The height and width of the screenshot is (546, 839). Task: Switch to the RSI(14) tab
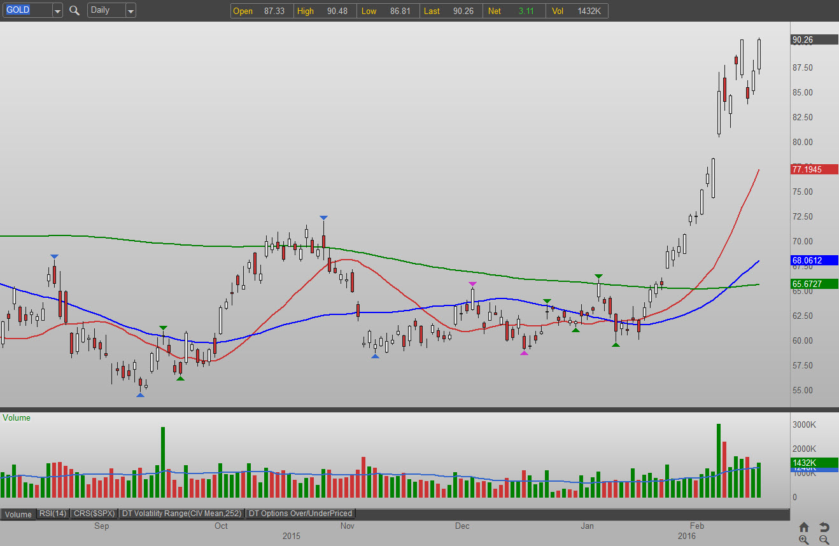click(53, 514)
